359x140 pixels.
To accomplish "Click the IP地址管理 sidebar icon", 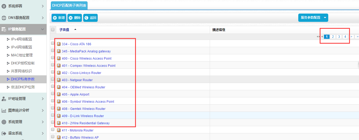I will click(4, 99).
